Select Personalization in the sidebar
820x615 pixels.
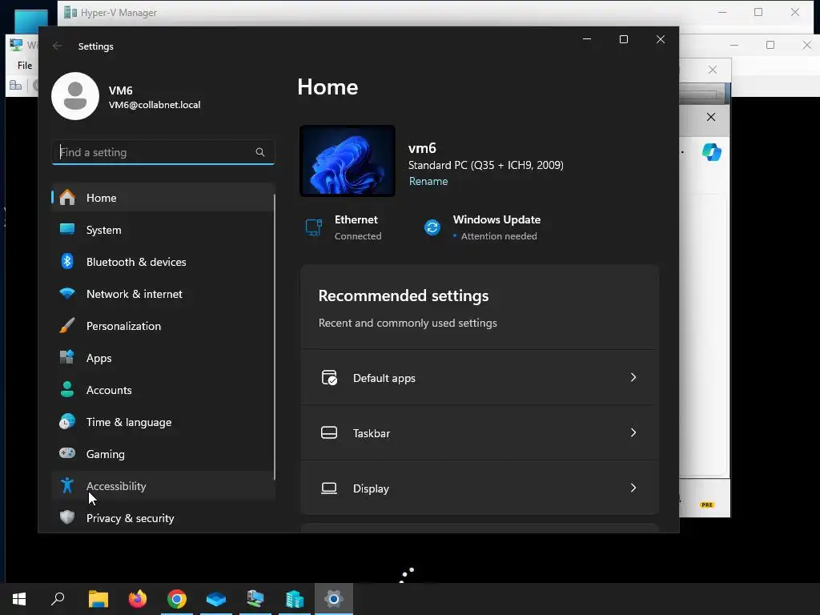click(x=163, y=326)
